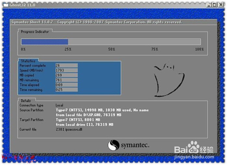Screen dimensions: 227x165
Task: Click the 25% progress scale mark
Action: pos(68,49)
